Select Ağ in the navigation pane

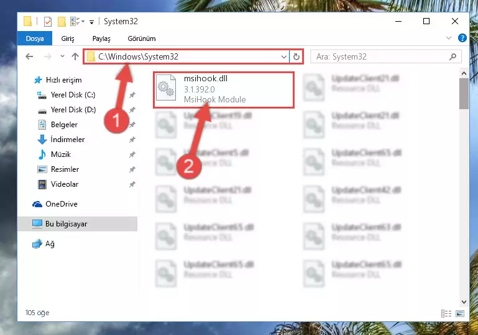(x=50, y=244)
